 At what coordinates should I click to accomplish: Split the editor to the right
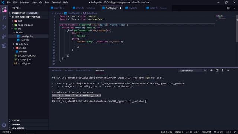[x=228, y=8]
